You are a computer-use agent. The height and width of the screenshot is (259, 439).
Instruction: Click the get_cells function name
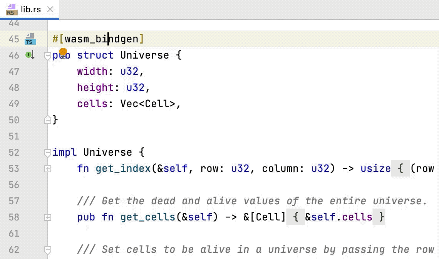tap(147, 217)
